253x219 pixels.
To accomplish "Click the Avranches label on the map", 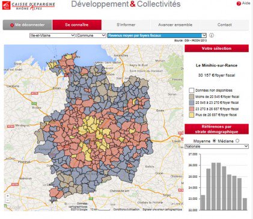I will coord(121,55).
